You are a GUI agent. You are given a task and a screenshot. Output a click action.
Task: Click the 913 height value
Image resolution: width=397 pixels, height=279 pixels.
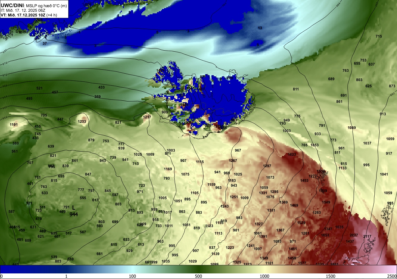tap(383, 114)
